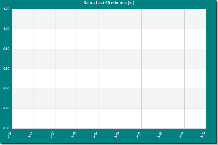Click the 1.00 y-axis label
Image resolution: width=218 pixels, height=145 pixels.
pyautogui.click(x=6, y=29)
